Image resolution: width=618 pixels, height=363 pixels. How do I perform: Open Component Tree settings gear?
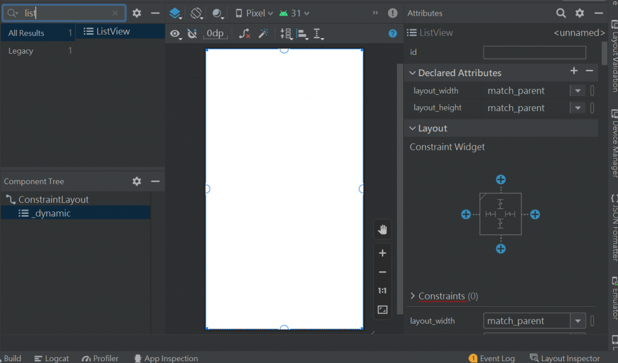(137, 181)
